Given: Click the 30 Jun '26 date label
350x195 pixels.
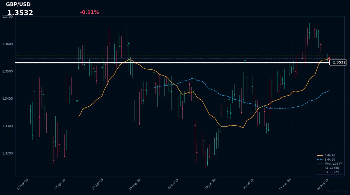Looking at the screenshot, I should click(x=210, y=185).
